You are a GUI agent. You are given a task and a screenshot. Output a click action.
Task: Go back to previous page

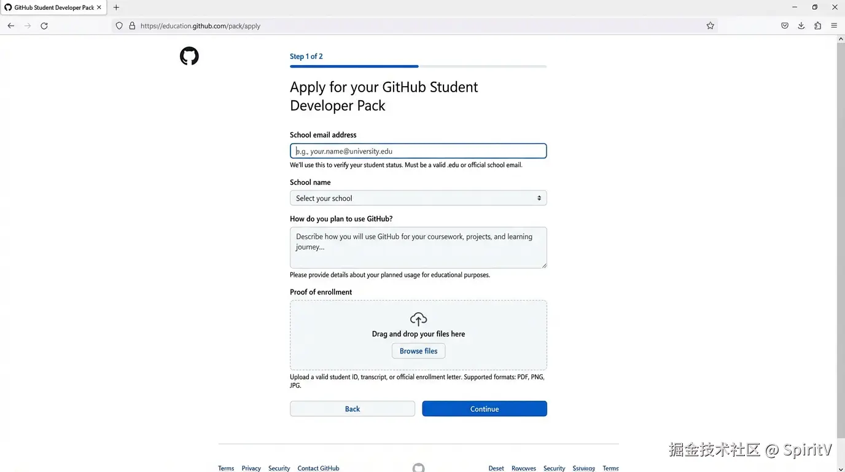tap(11, 26)
